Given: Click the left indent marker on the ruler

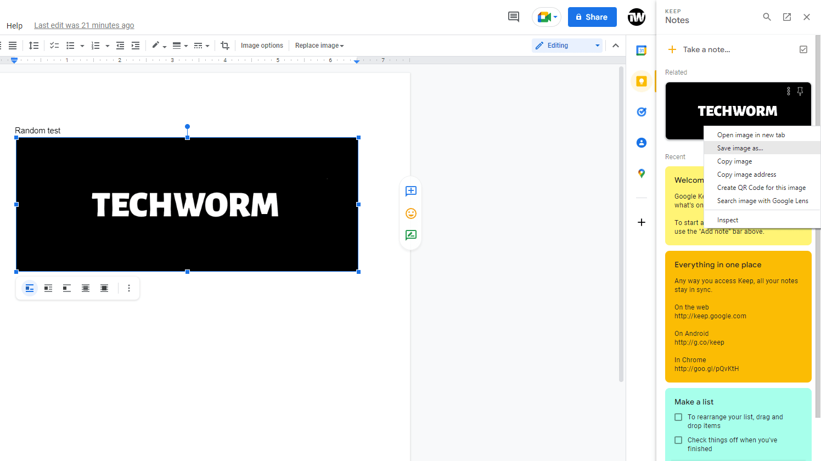Looking at the screenshot, I should [14, 60].
